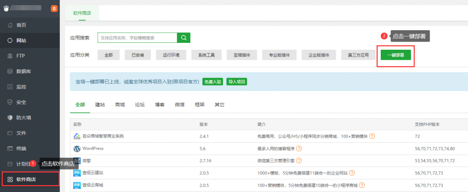468x192 pixels.
Task: Click the orange notification badge showing 0
Action: click(x=54, y=9)
